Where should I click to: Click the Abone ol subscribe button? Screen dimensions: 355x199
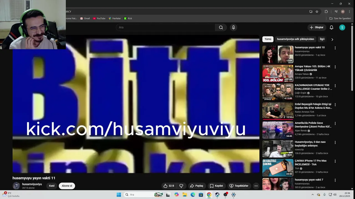(x=67, y=186)
